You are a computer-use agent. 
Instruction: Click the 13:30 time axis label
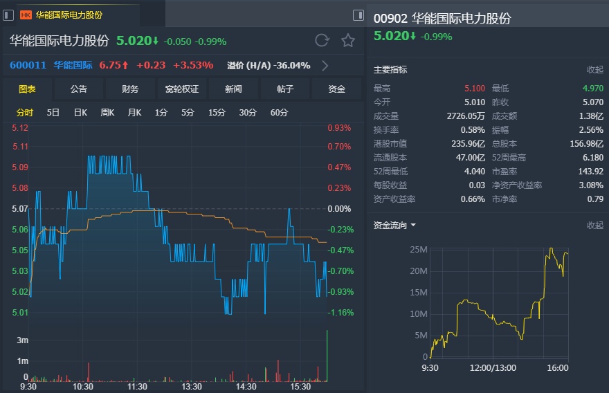pos(192,386)
